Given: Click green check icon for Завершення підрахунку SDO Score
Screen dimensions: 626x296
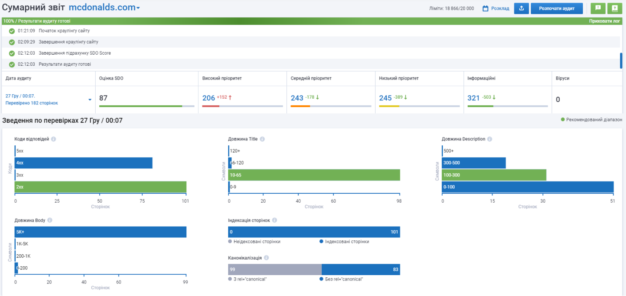Looking at the screenshot, I should [12, 53].
